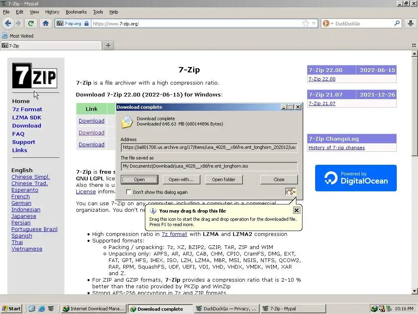The height and width of the screenshot is (314, 418).
Task: Open the Most Visited bookmarks folder
Action: coord(18,36)
